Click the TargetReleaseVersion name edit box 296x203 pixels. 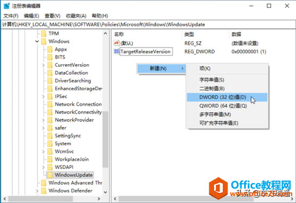[146, 51]
